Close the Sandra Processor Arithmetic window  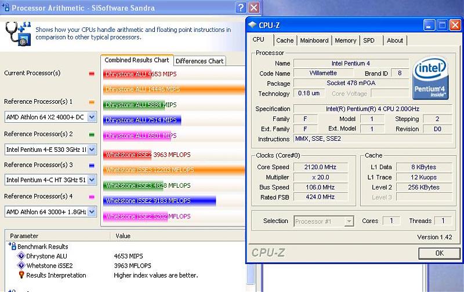tap(253, 8)
